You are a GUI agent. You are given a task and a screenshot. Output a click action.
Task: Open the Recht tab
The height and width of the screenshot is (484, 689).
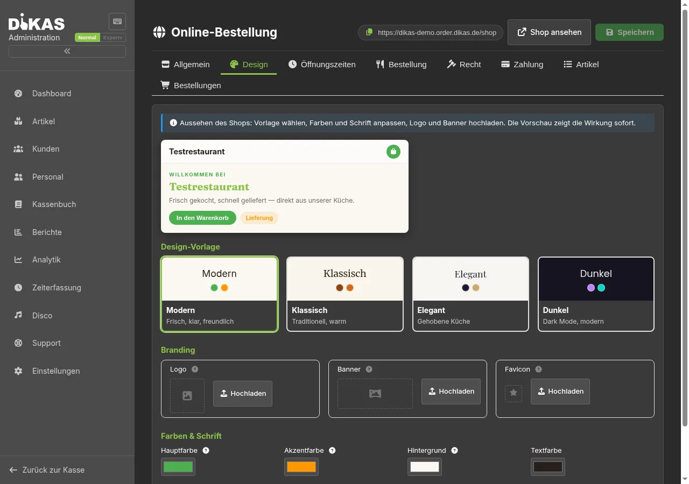(464, 65)
